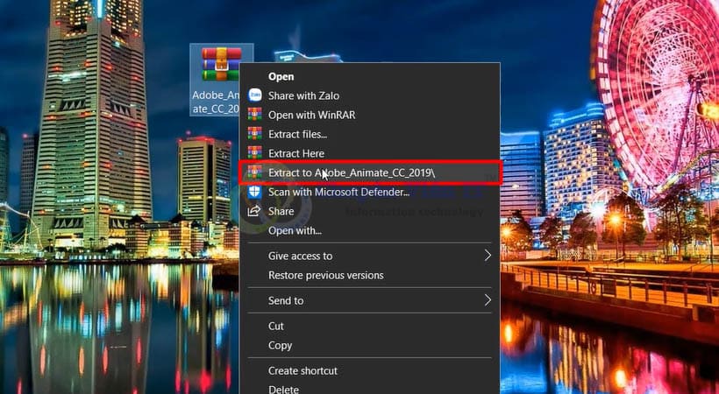Expand the Send to submenu arrow
719x394 pixels.
point(488,300)
